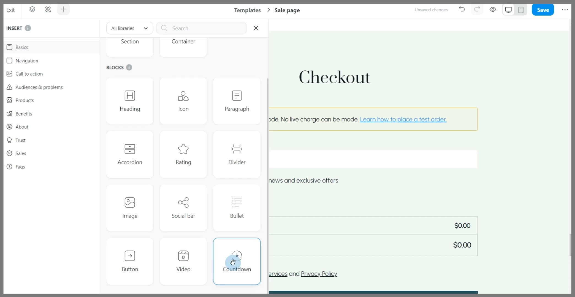
Task: Click the plus insert icon
Action: click(x=63, y=10)
